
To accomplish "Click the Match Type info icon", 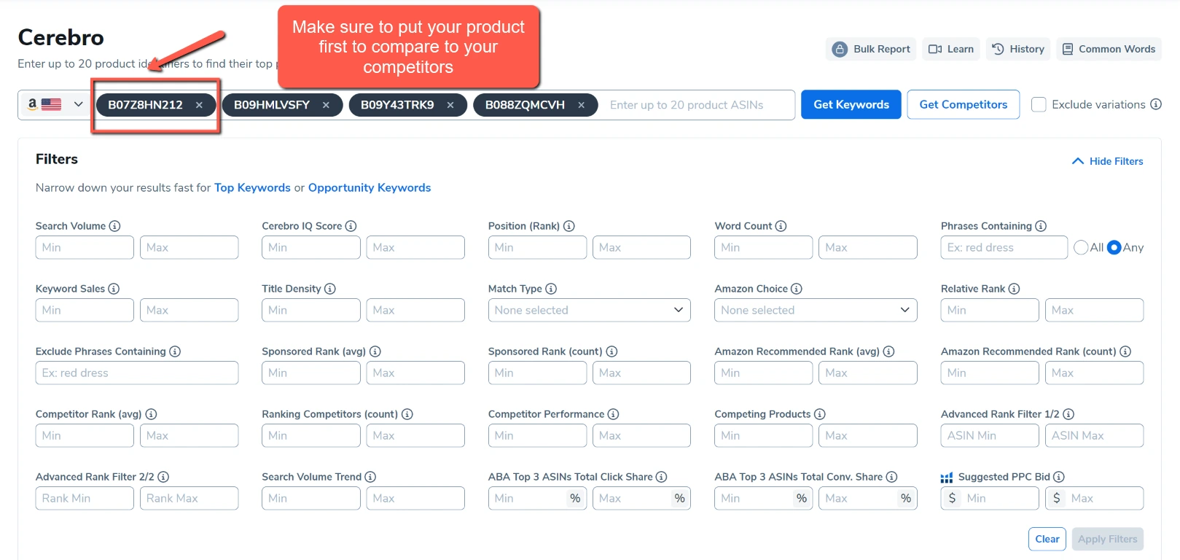I will click(x=551, y=289).
